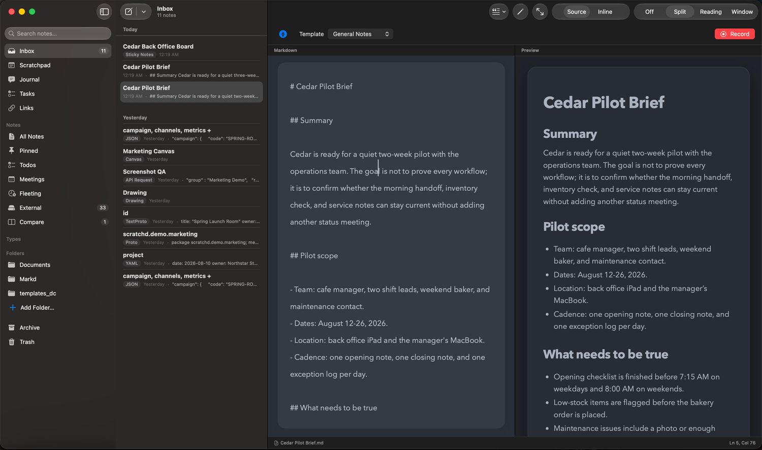Click the Inbox 11 notes title

point(166,12)
